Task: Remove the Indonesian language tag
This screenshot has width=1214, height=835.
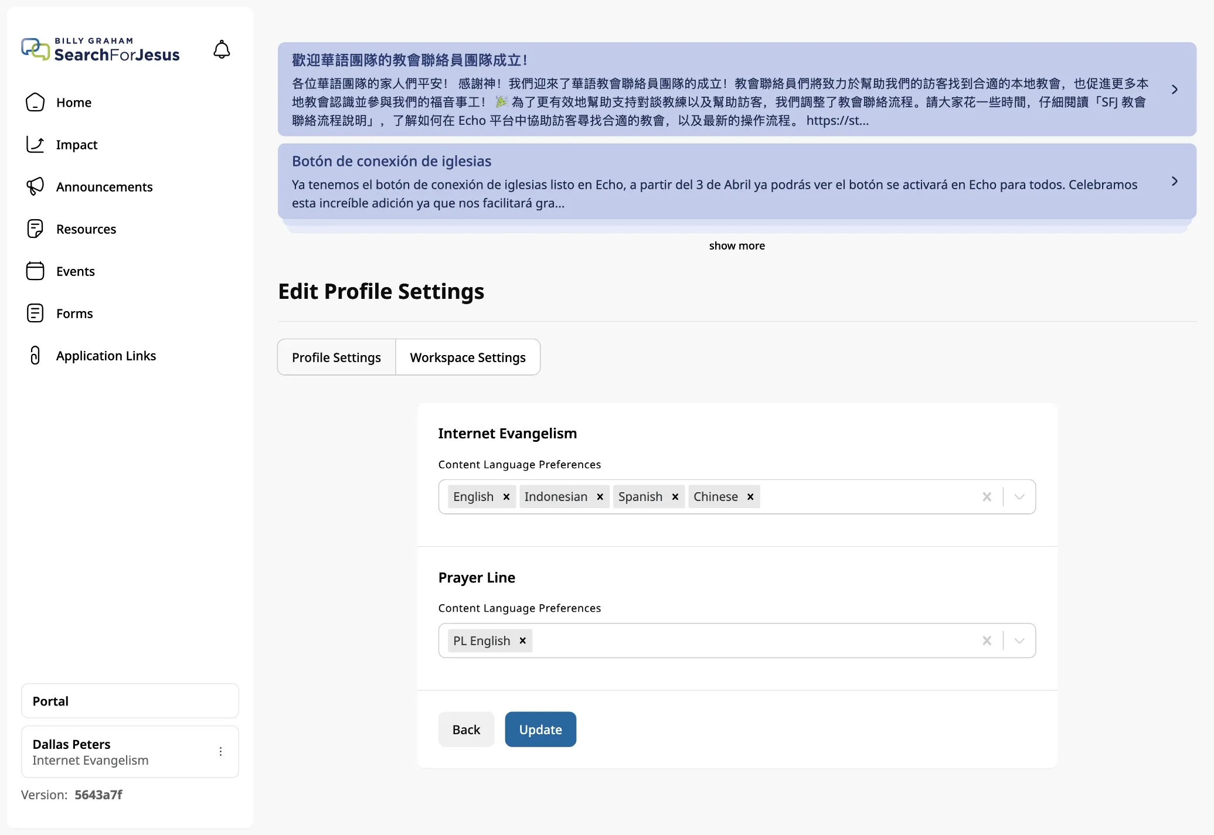Action: click(x=600, y=497)
